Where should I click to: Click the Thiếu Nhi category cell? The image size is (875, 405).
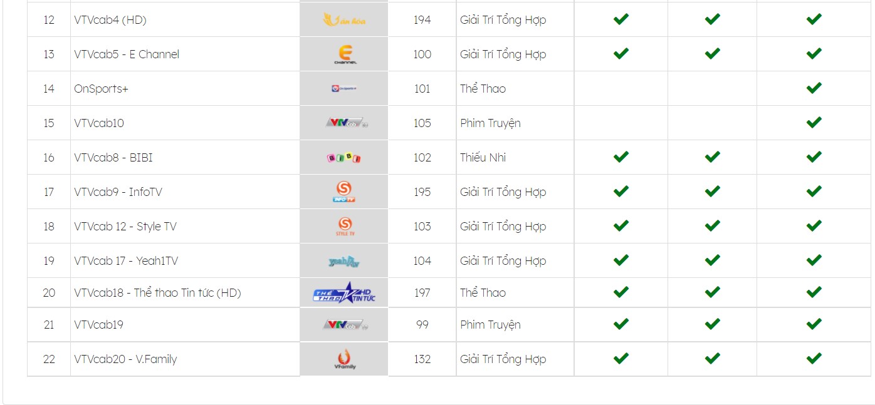pyautogui.click(x=515, y=158)
